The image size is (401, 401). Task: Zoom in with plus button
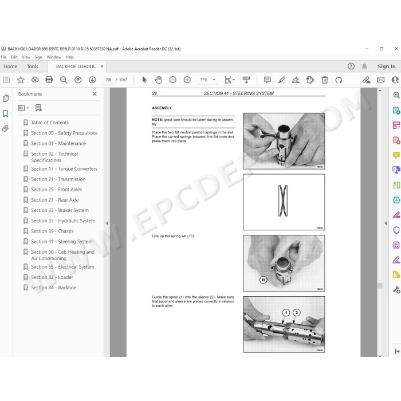pos(187,80)
